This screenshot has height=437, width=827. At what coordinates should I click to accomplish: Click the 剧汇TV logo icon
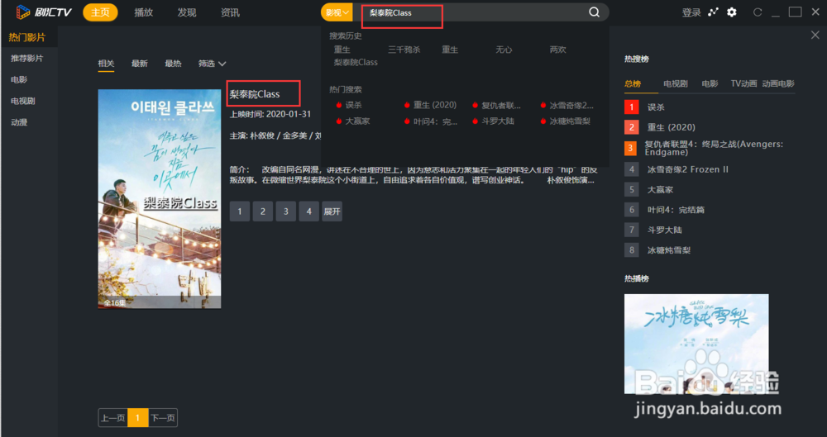pyautogui.click(x=22, y=12)
